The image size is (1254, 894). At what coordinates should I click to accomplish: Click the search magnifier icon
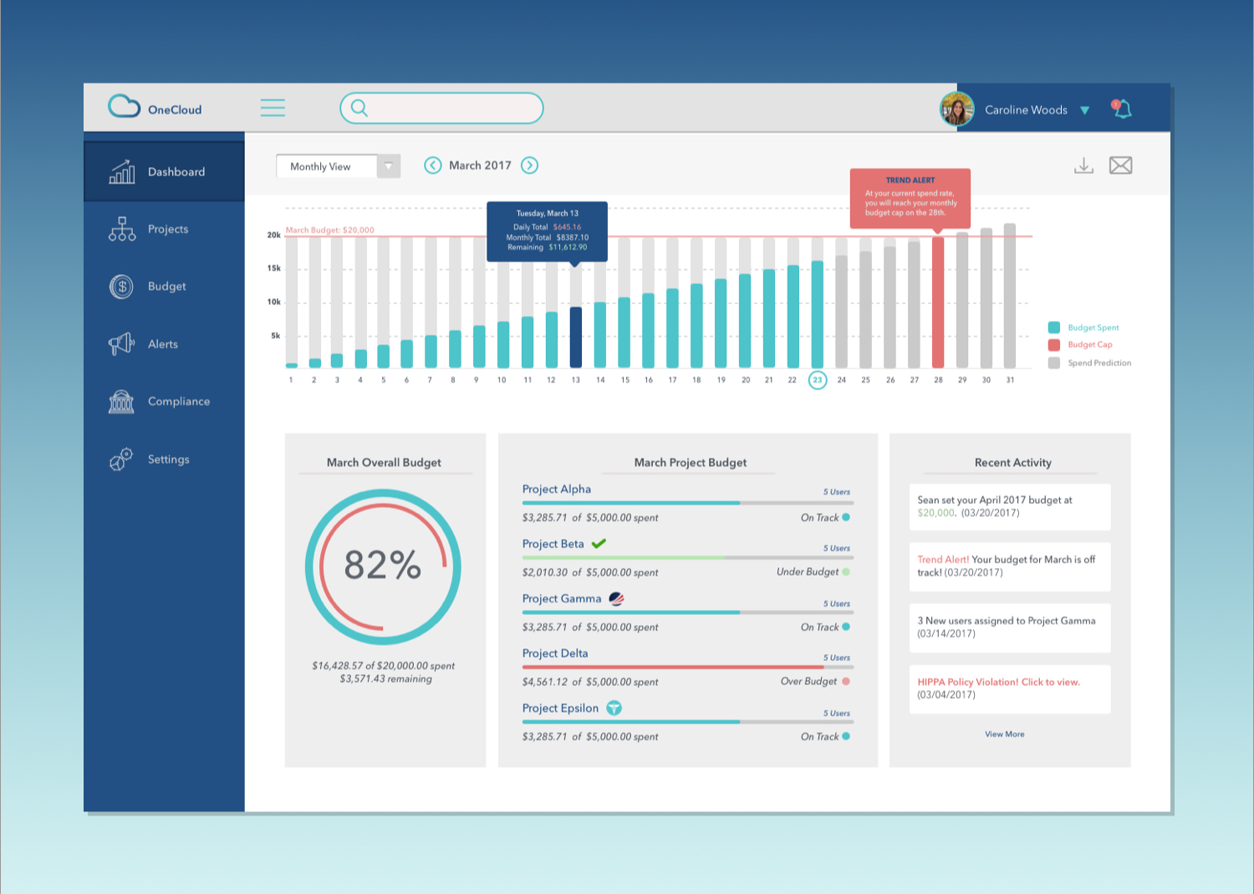click(x=359, y=108)
